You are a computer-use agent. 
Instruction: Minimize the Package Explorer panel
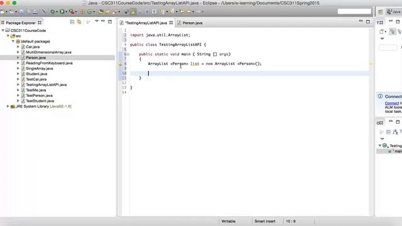103,21
